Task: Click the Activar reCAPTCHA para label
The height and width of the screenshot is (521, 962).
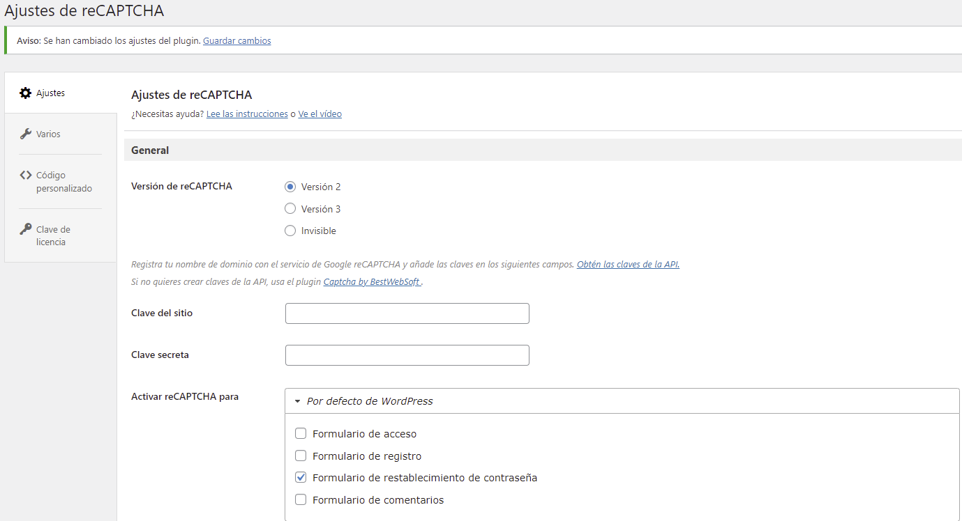Action: 185,396
